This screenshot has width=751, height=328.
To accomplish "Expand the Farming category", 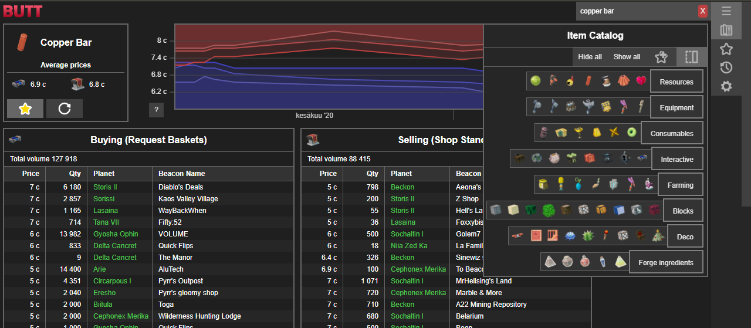I will [681, 185].
